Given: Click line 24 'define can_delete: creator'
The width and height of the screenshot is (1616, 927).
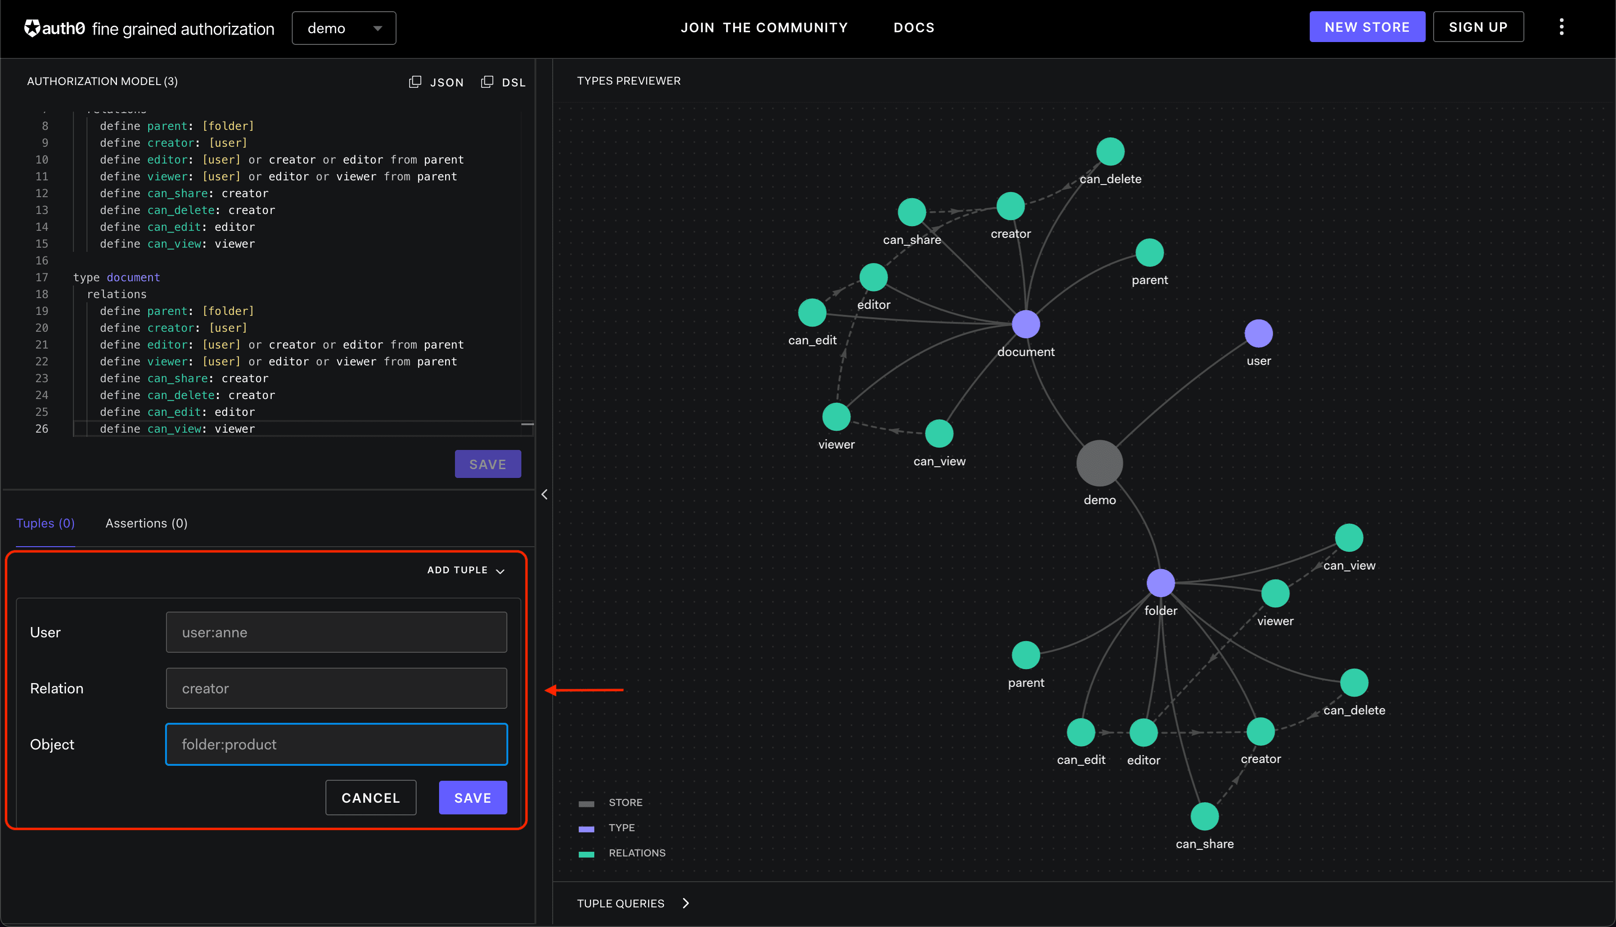Looking at the screenshot, I should (x=187, y=395).
